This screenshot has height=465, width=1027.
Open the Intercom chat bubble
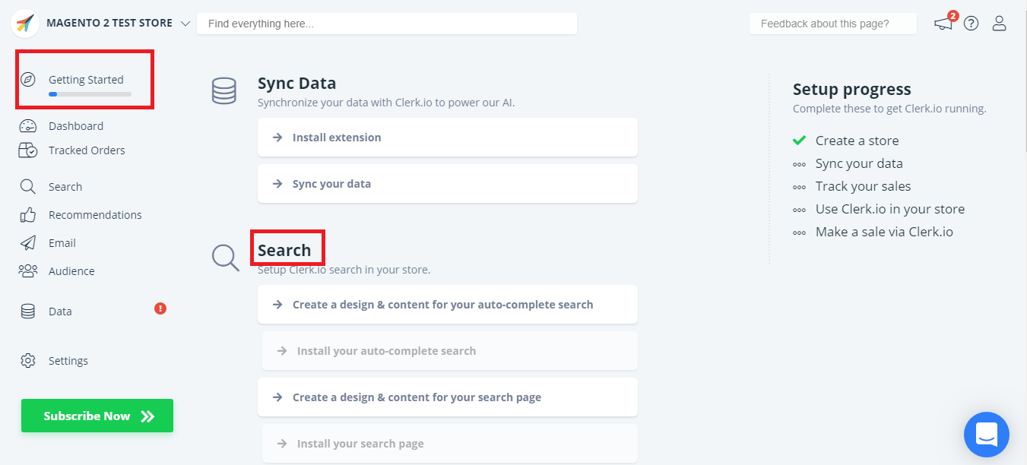(x=986, y=435)
